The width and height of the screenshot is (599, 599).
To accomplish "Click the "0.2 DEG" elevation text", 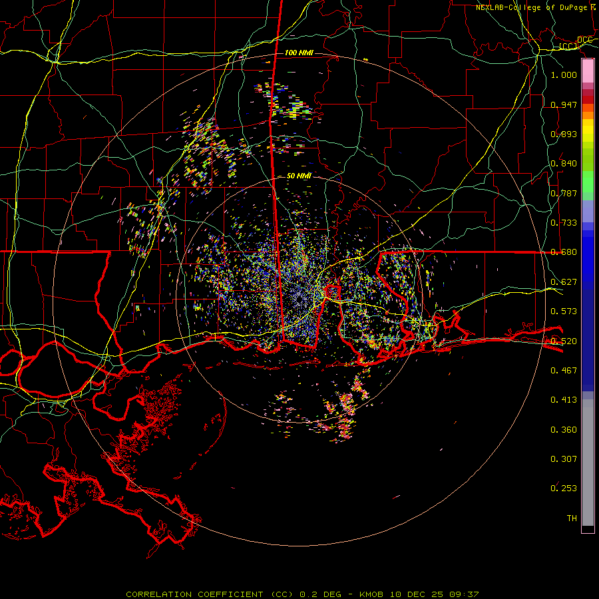I will click(x=319, y=594).
